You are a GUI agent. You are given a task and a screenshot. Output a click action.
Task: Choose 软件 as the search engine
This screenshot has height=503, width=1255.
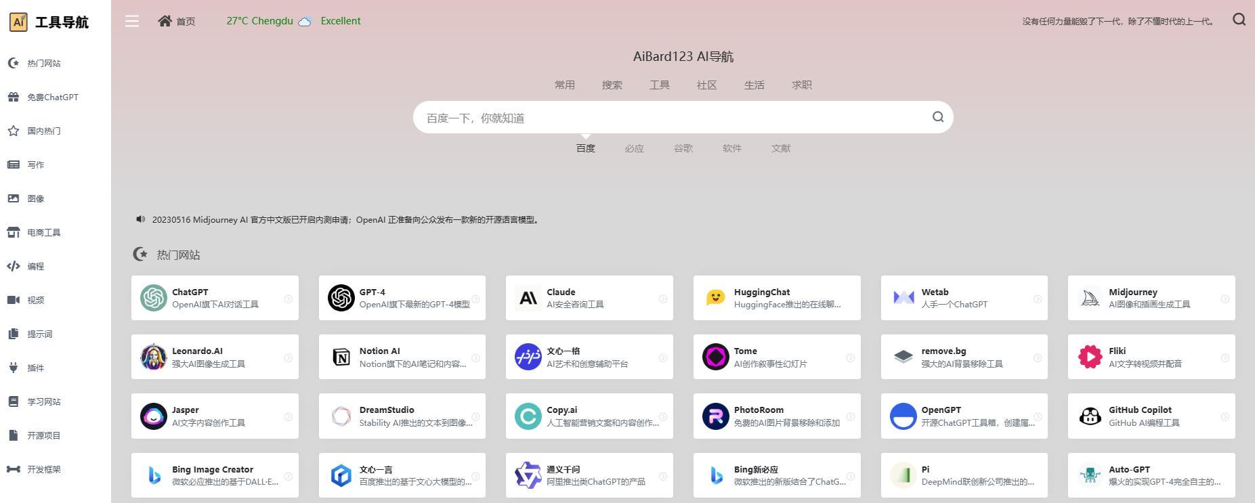732,148
